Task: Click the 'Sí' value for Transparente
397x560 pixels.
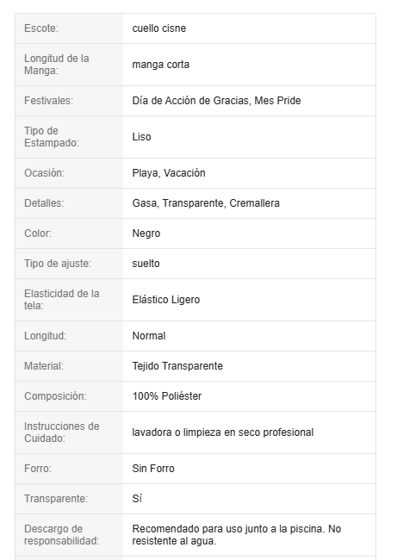Action: (x=137, y=499)
